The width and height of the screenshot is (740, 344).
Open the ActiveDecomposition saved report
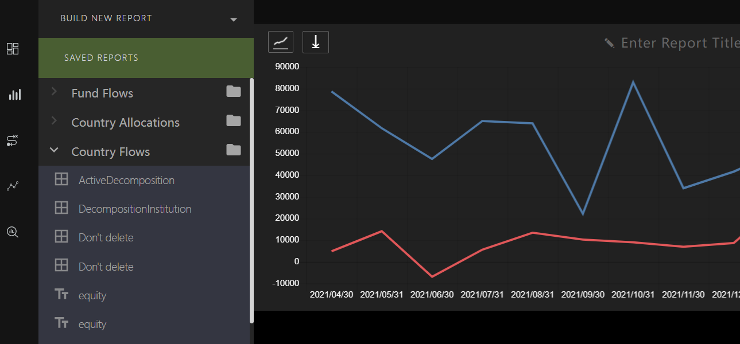(126, 180)
